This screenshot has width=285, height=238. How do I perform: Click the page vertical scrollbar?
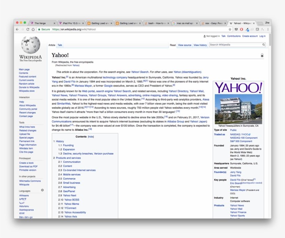point(270,40)
